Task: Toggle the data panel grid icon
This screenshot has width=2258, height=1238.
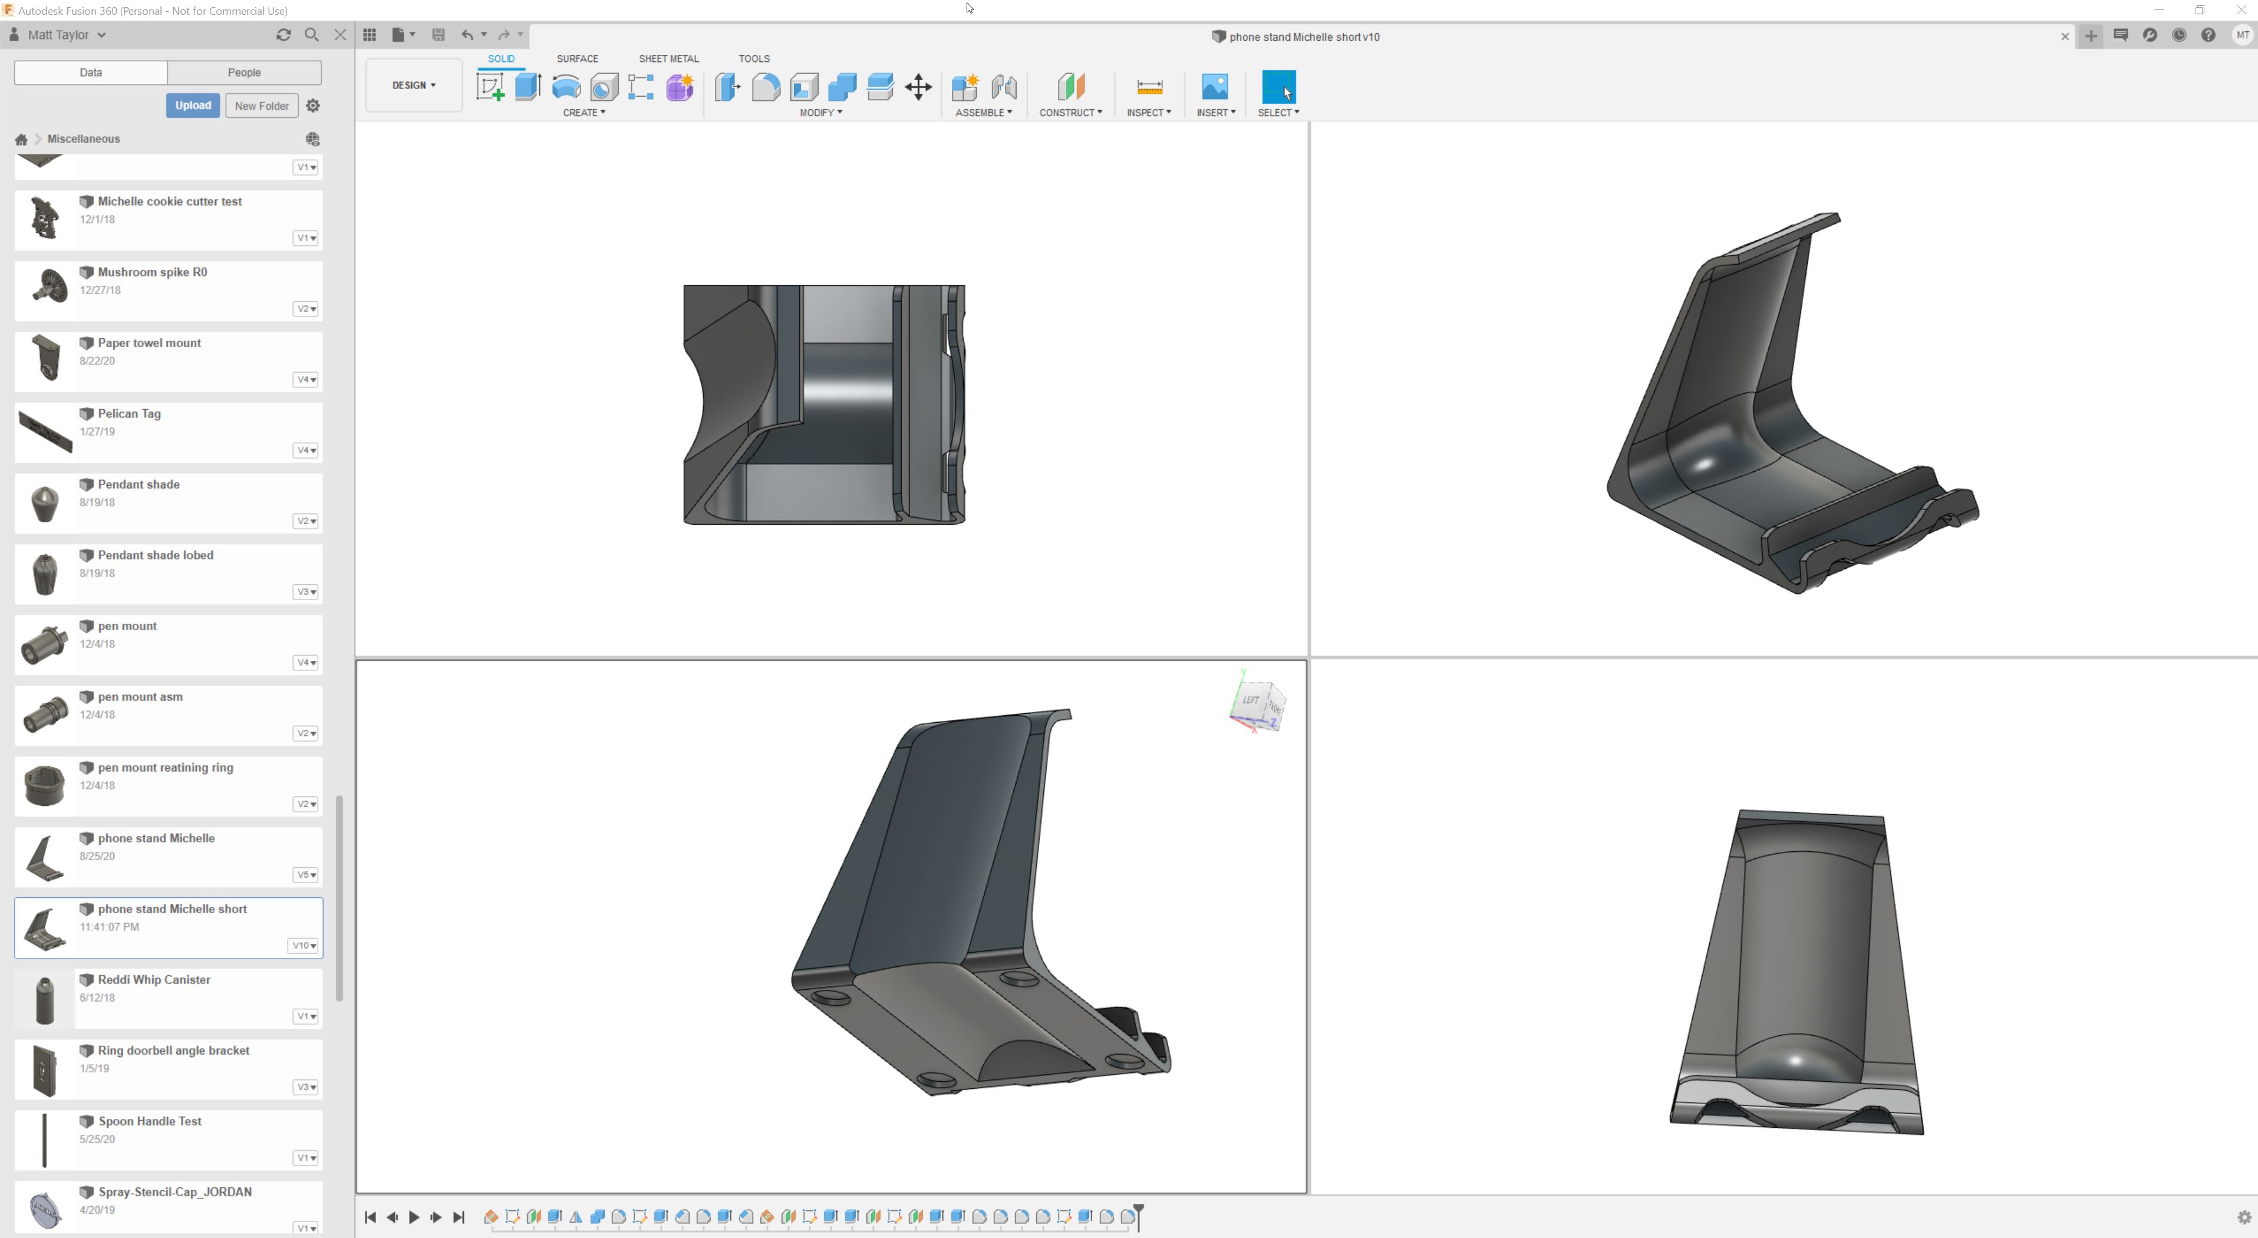Action: pos(370,35)
